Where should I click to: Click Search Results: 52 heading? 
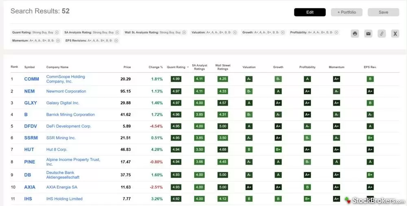40,11
